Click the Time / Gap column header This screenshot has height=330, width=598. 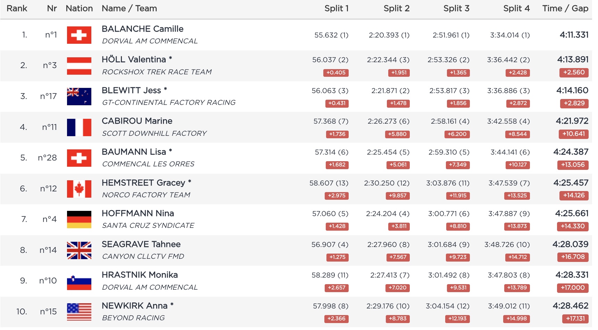coord(565,8)
